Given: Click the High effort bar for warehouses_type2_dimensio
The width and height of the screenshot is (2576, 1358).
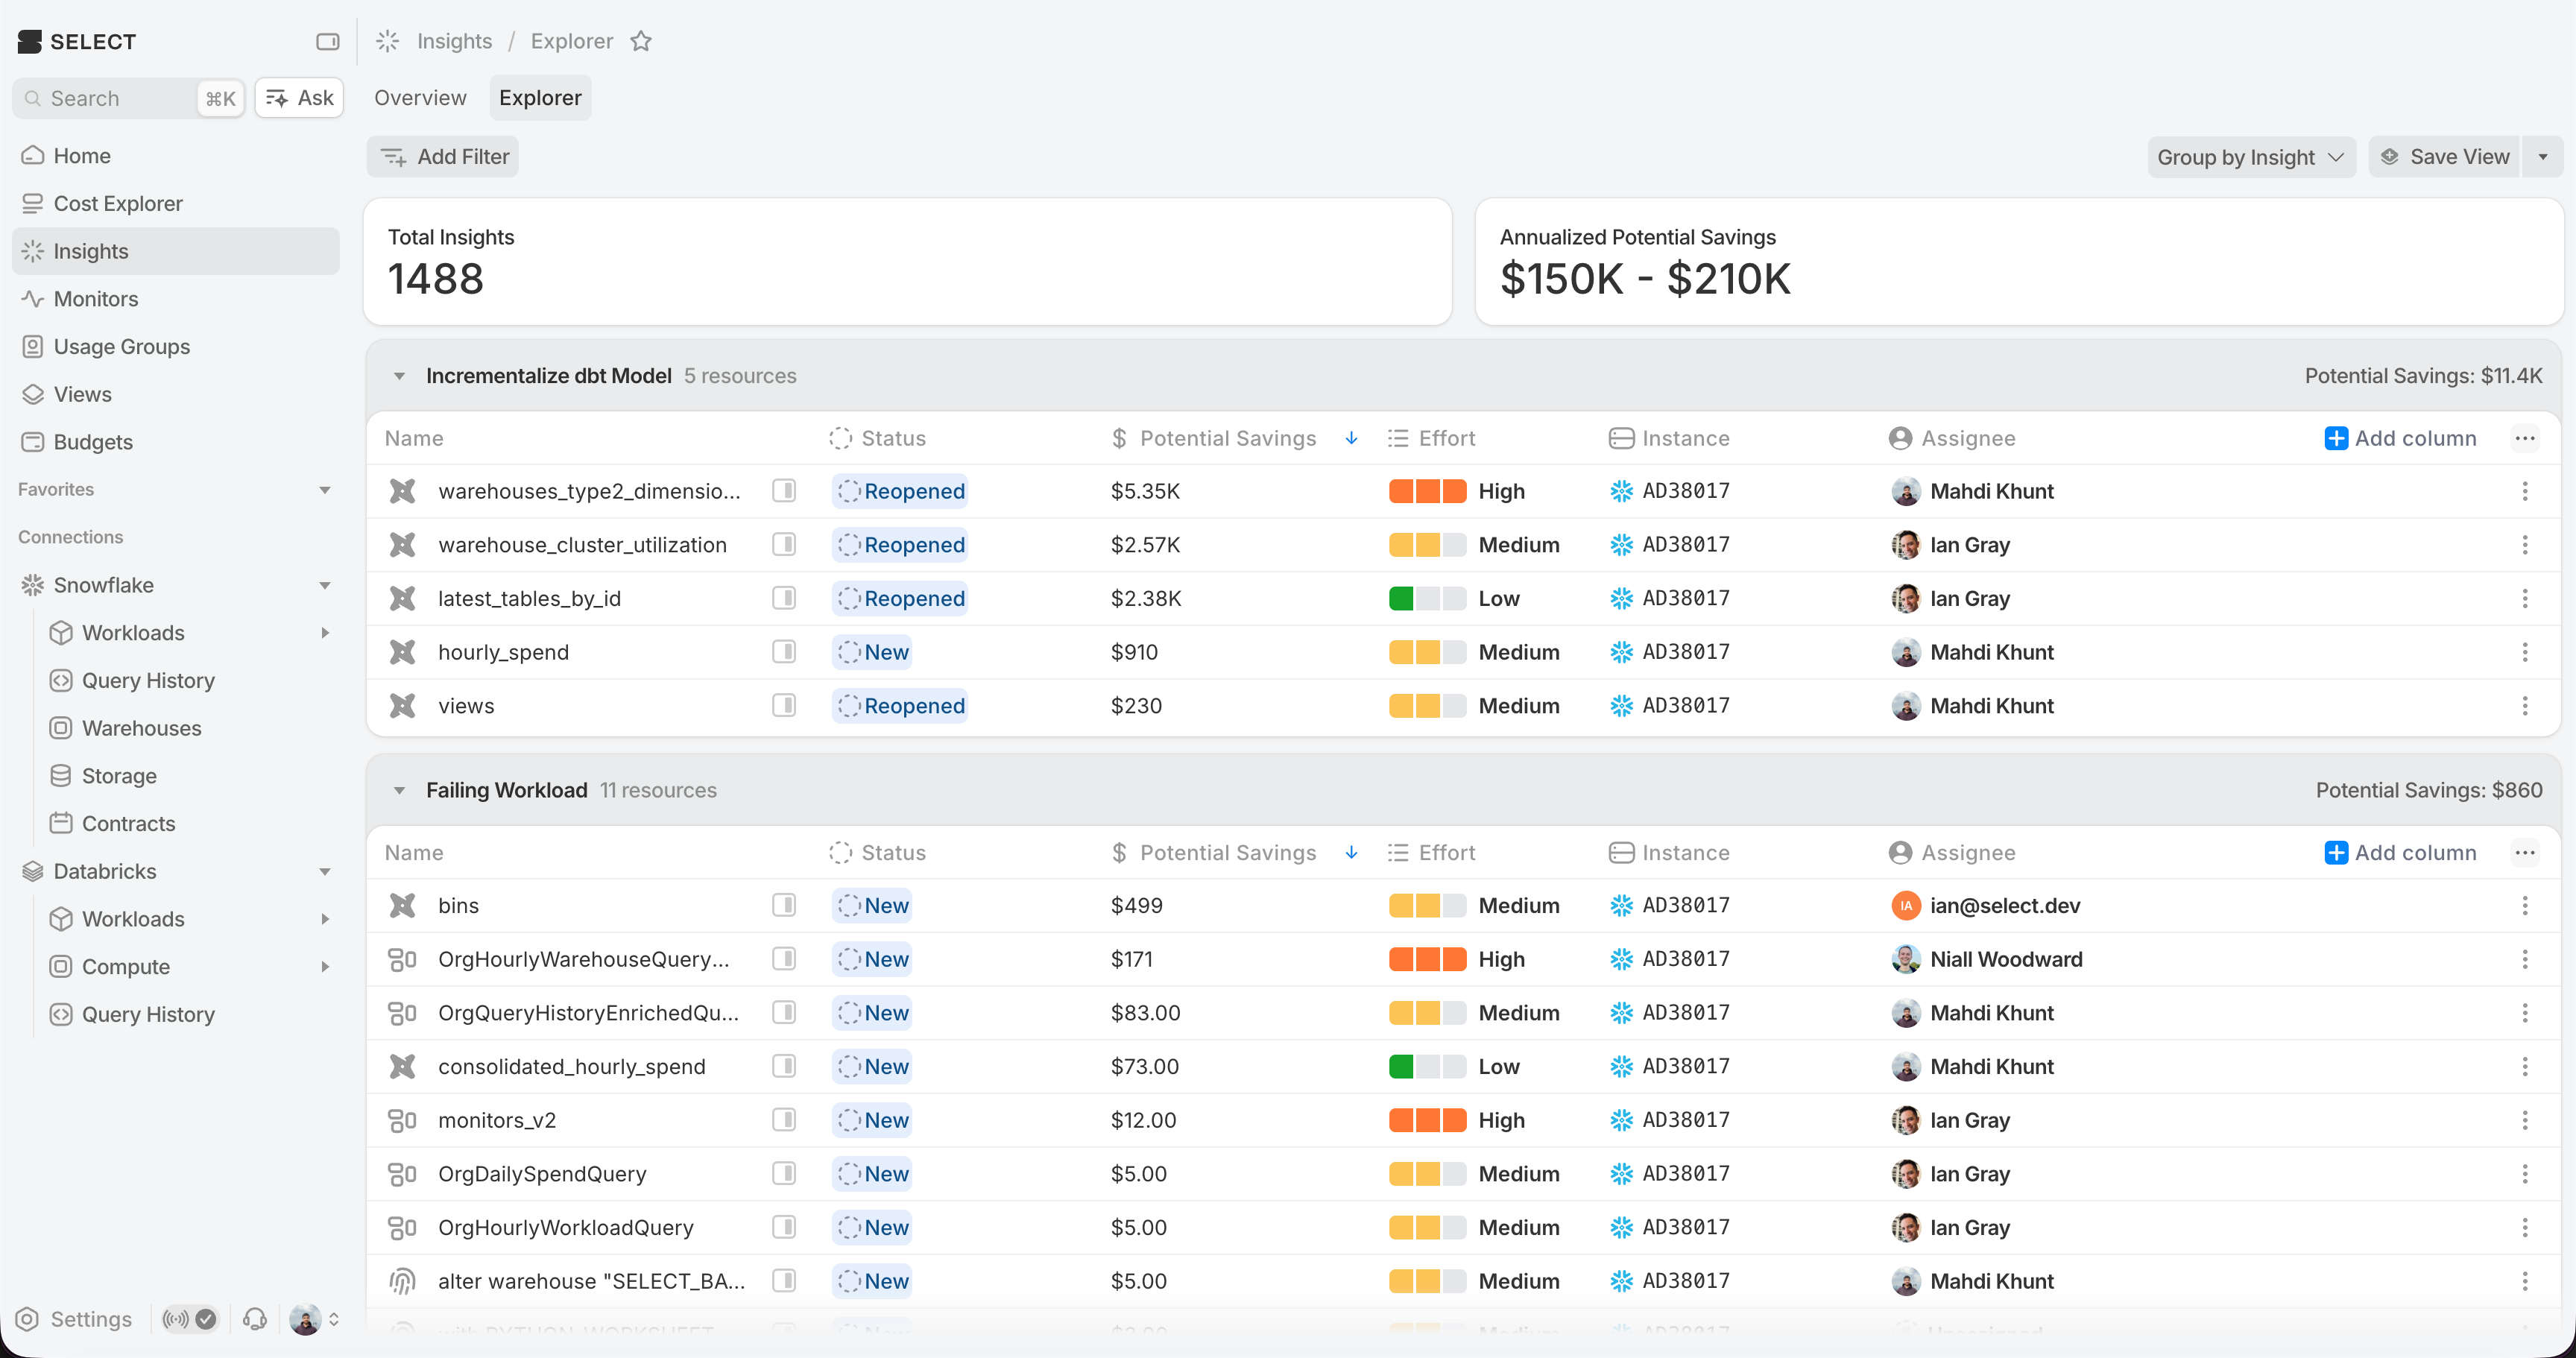Looking at the screenshot, I should (1427, 491).
